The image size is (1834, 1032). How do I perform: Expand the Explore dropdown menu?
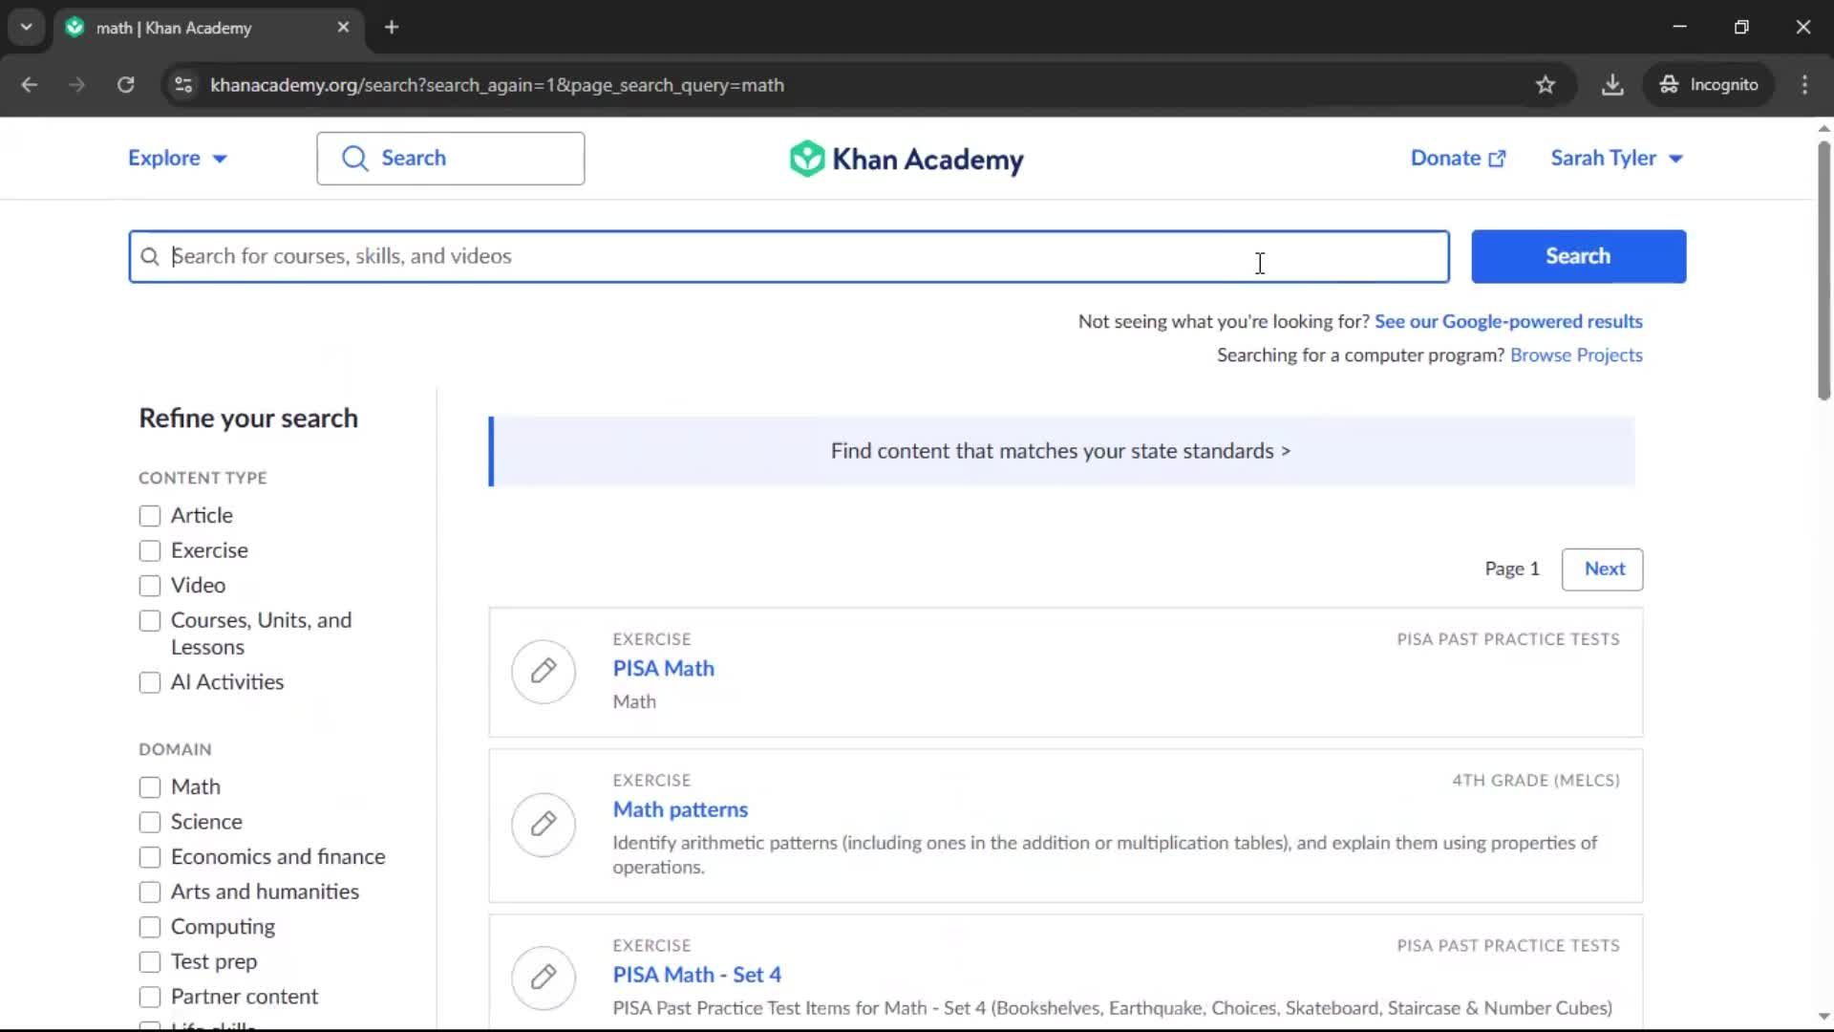pyautogui.click(x=178, y=159)
